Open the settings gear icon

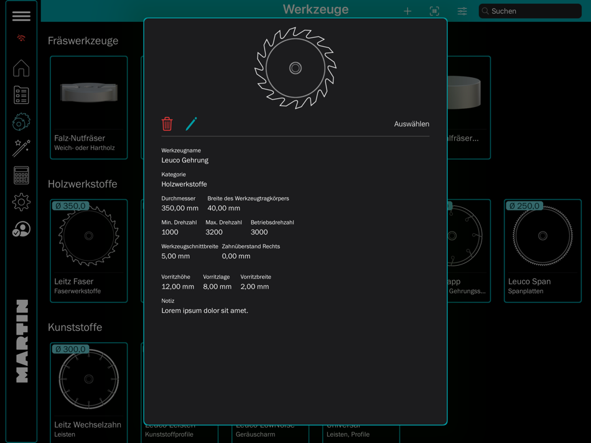tap(21, 202)
